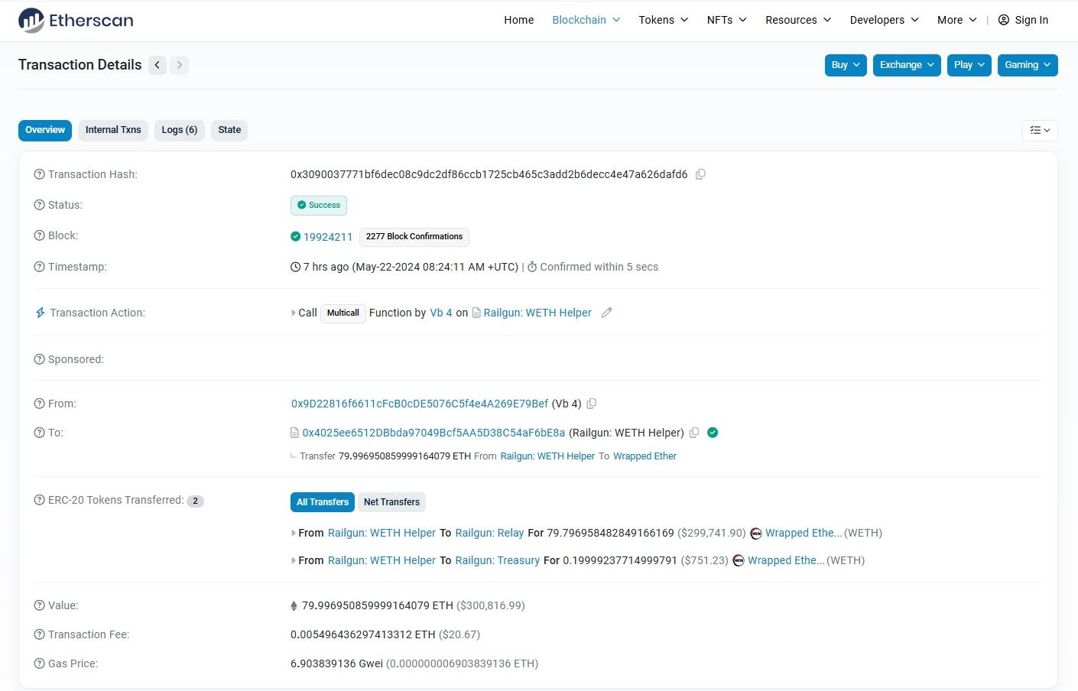Open help icon next to Timestamp
1078x691 pixels.
40,267
